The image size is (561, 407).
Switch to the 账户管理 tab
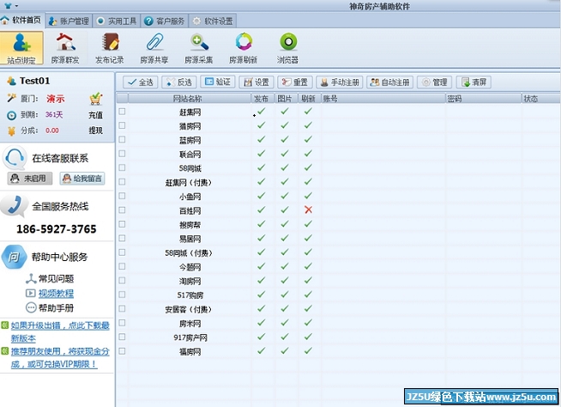click(67, 20)
